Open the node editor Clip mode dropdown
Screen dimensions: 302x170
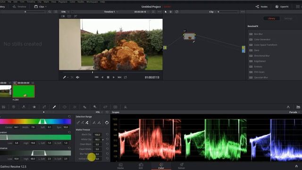click(x=212, y=12)
